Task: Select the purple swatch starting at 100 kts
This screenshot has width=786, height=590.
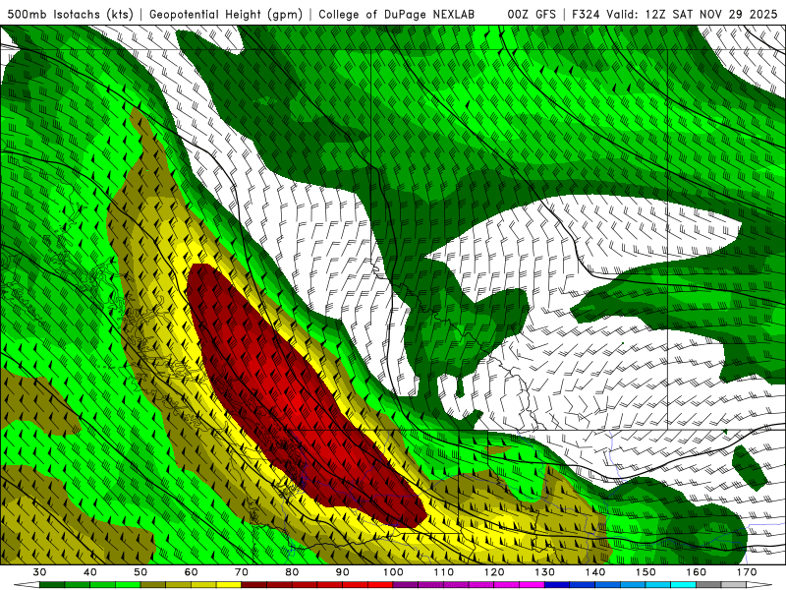Action: click(406, 585)
